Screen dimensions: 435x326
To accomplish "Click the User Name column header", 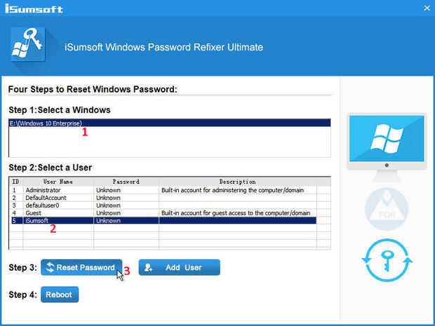I will click(x=58, y=182).
